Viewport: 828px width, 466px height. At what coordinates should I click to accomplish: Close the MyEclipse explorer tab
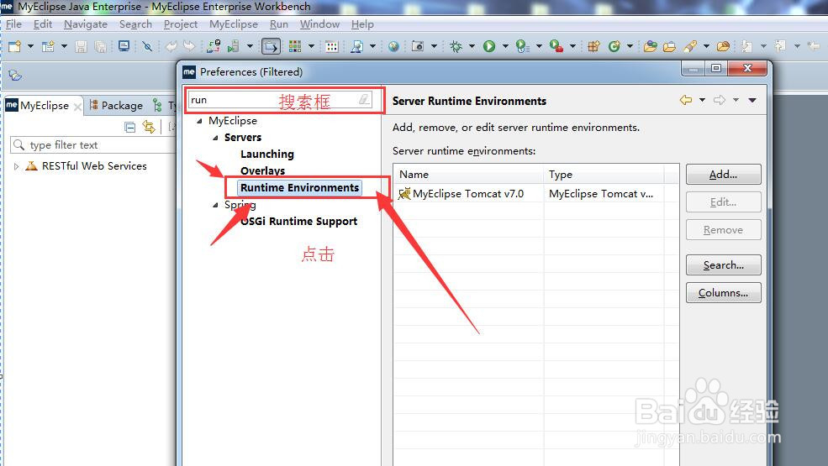coord(77,107)
